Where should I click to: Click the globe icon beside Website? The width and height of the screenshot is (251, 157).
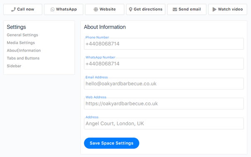[x=96, y=10]
